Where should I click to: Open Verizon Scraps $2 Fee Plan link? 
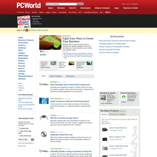[x=110, y=49]
